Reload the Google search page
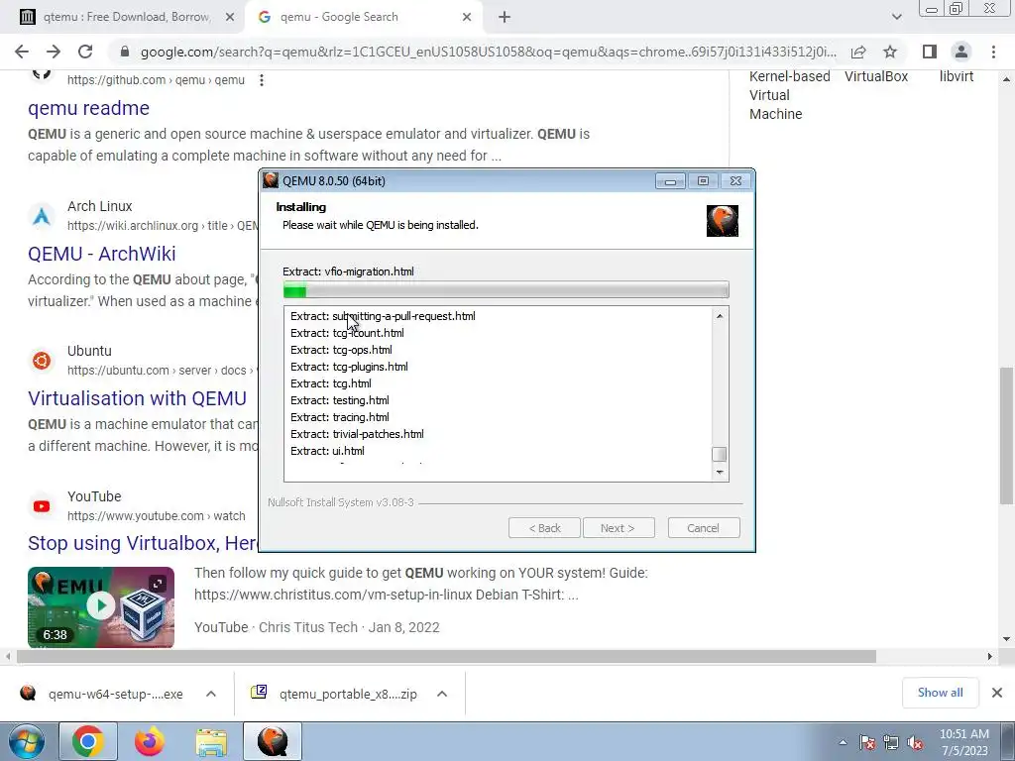Screen dimensions: 1015x761 85,52
